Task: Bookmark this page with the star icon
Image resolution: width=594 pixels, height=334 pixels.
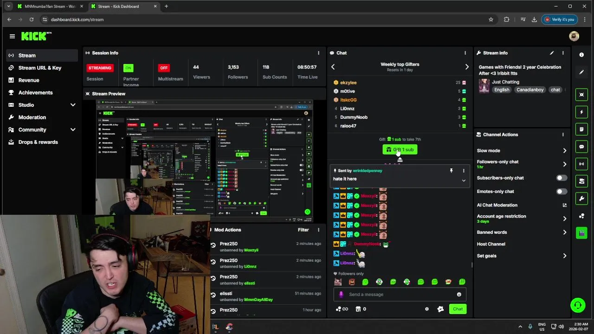Action: pyautogui.click(x=491, y=19)
